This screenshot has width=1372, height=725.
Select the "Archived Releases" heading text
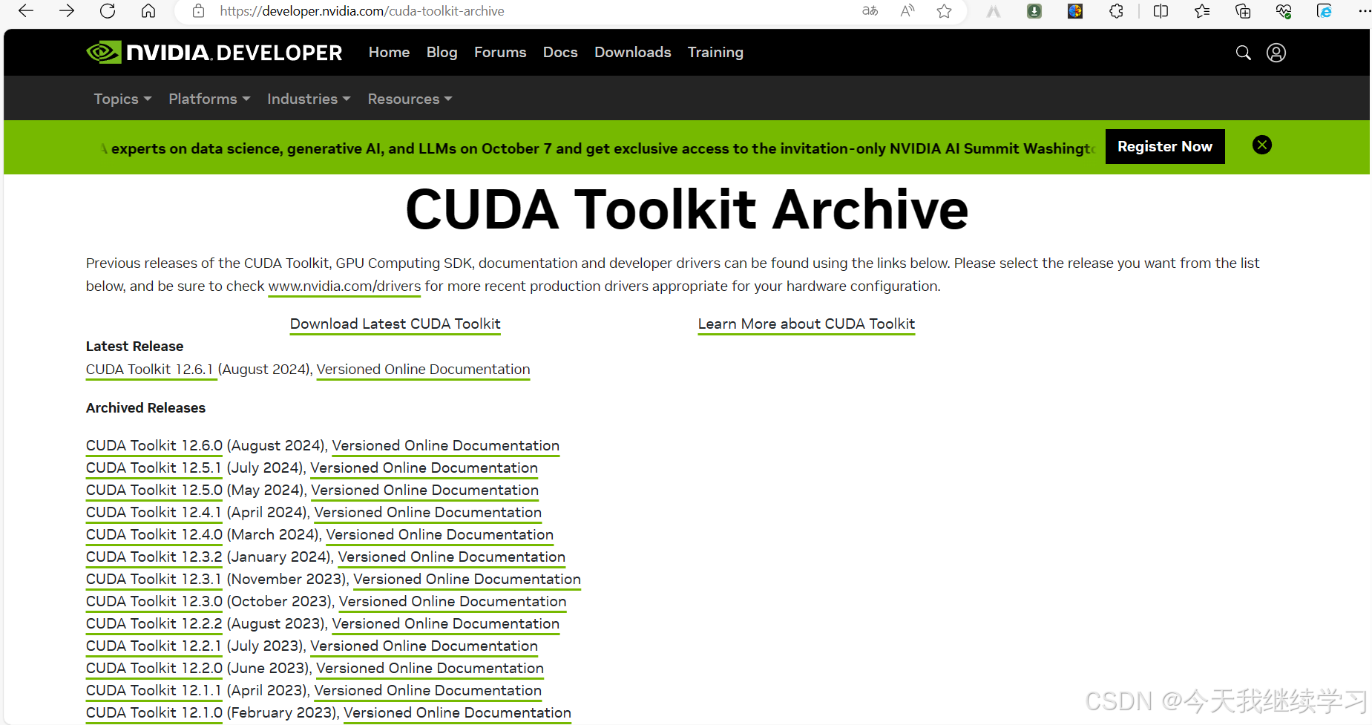[x=145, y=408]
